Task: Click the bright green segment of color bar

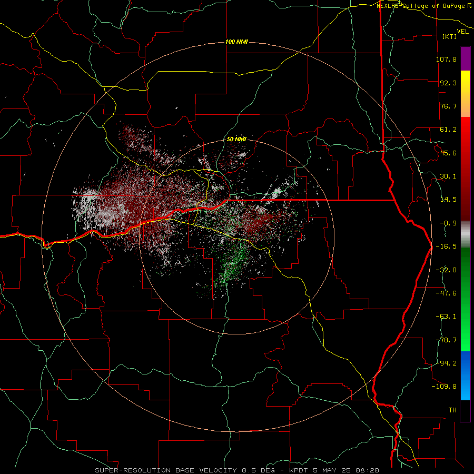Action: point(465,299)
